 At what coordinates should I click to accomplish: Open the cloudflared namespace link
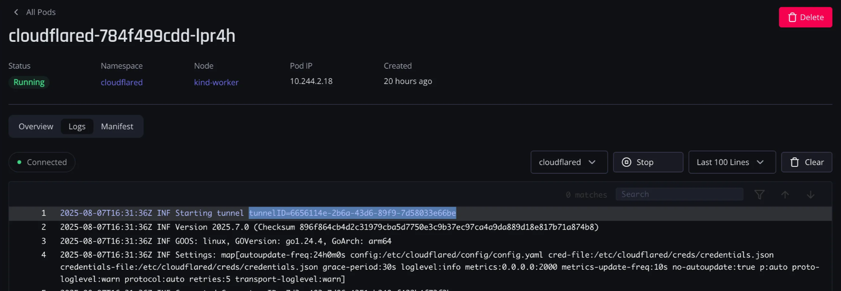pyautogui.click(x=122, y=82)
